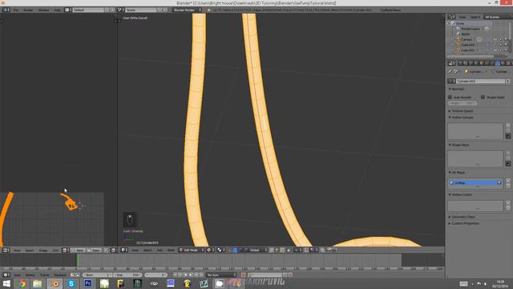Toggle renderability of Cube.000 in outliner
The height and width of the screenshot is (289, 513).
click(506, 45)
